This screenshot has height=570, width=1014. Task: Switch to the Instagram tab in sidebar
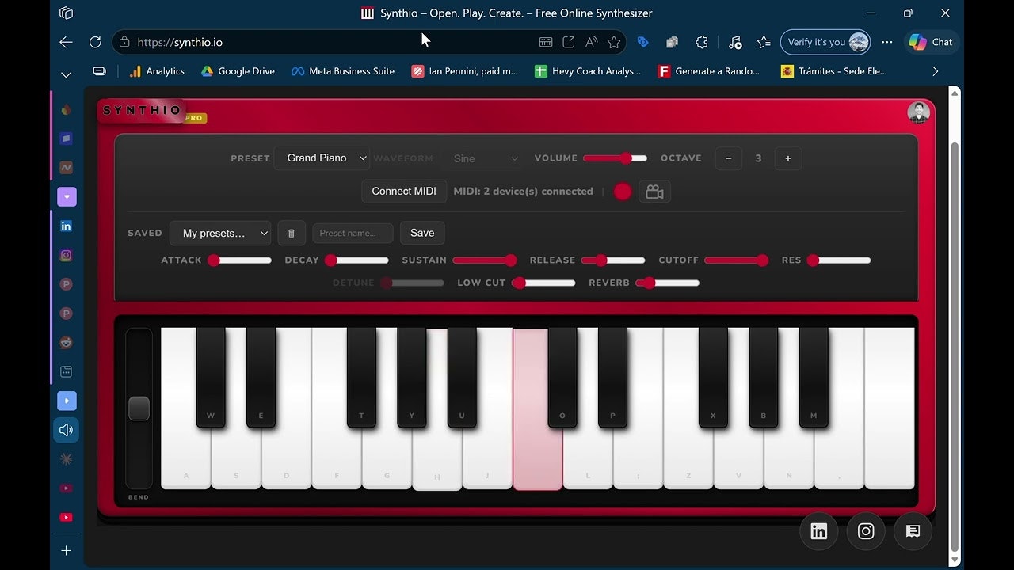click(x=66, y=255)
